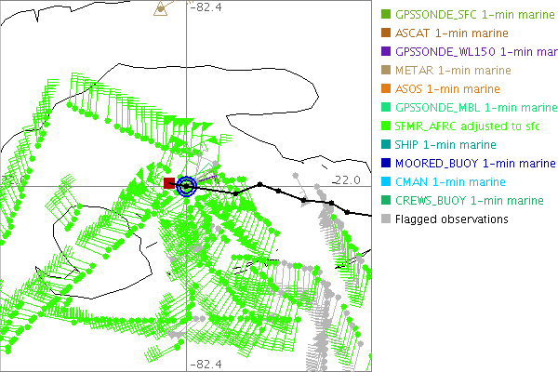
Task: Click the ASCAT brown legend square
Action: pyautogui.click(x=386, y=33)
